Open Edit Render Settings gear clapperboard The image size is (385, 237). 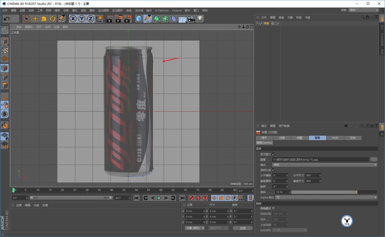pos(128,19)
